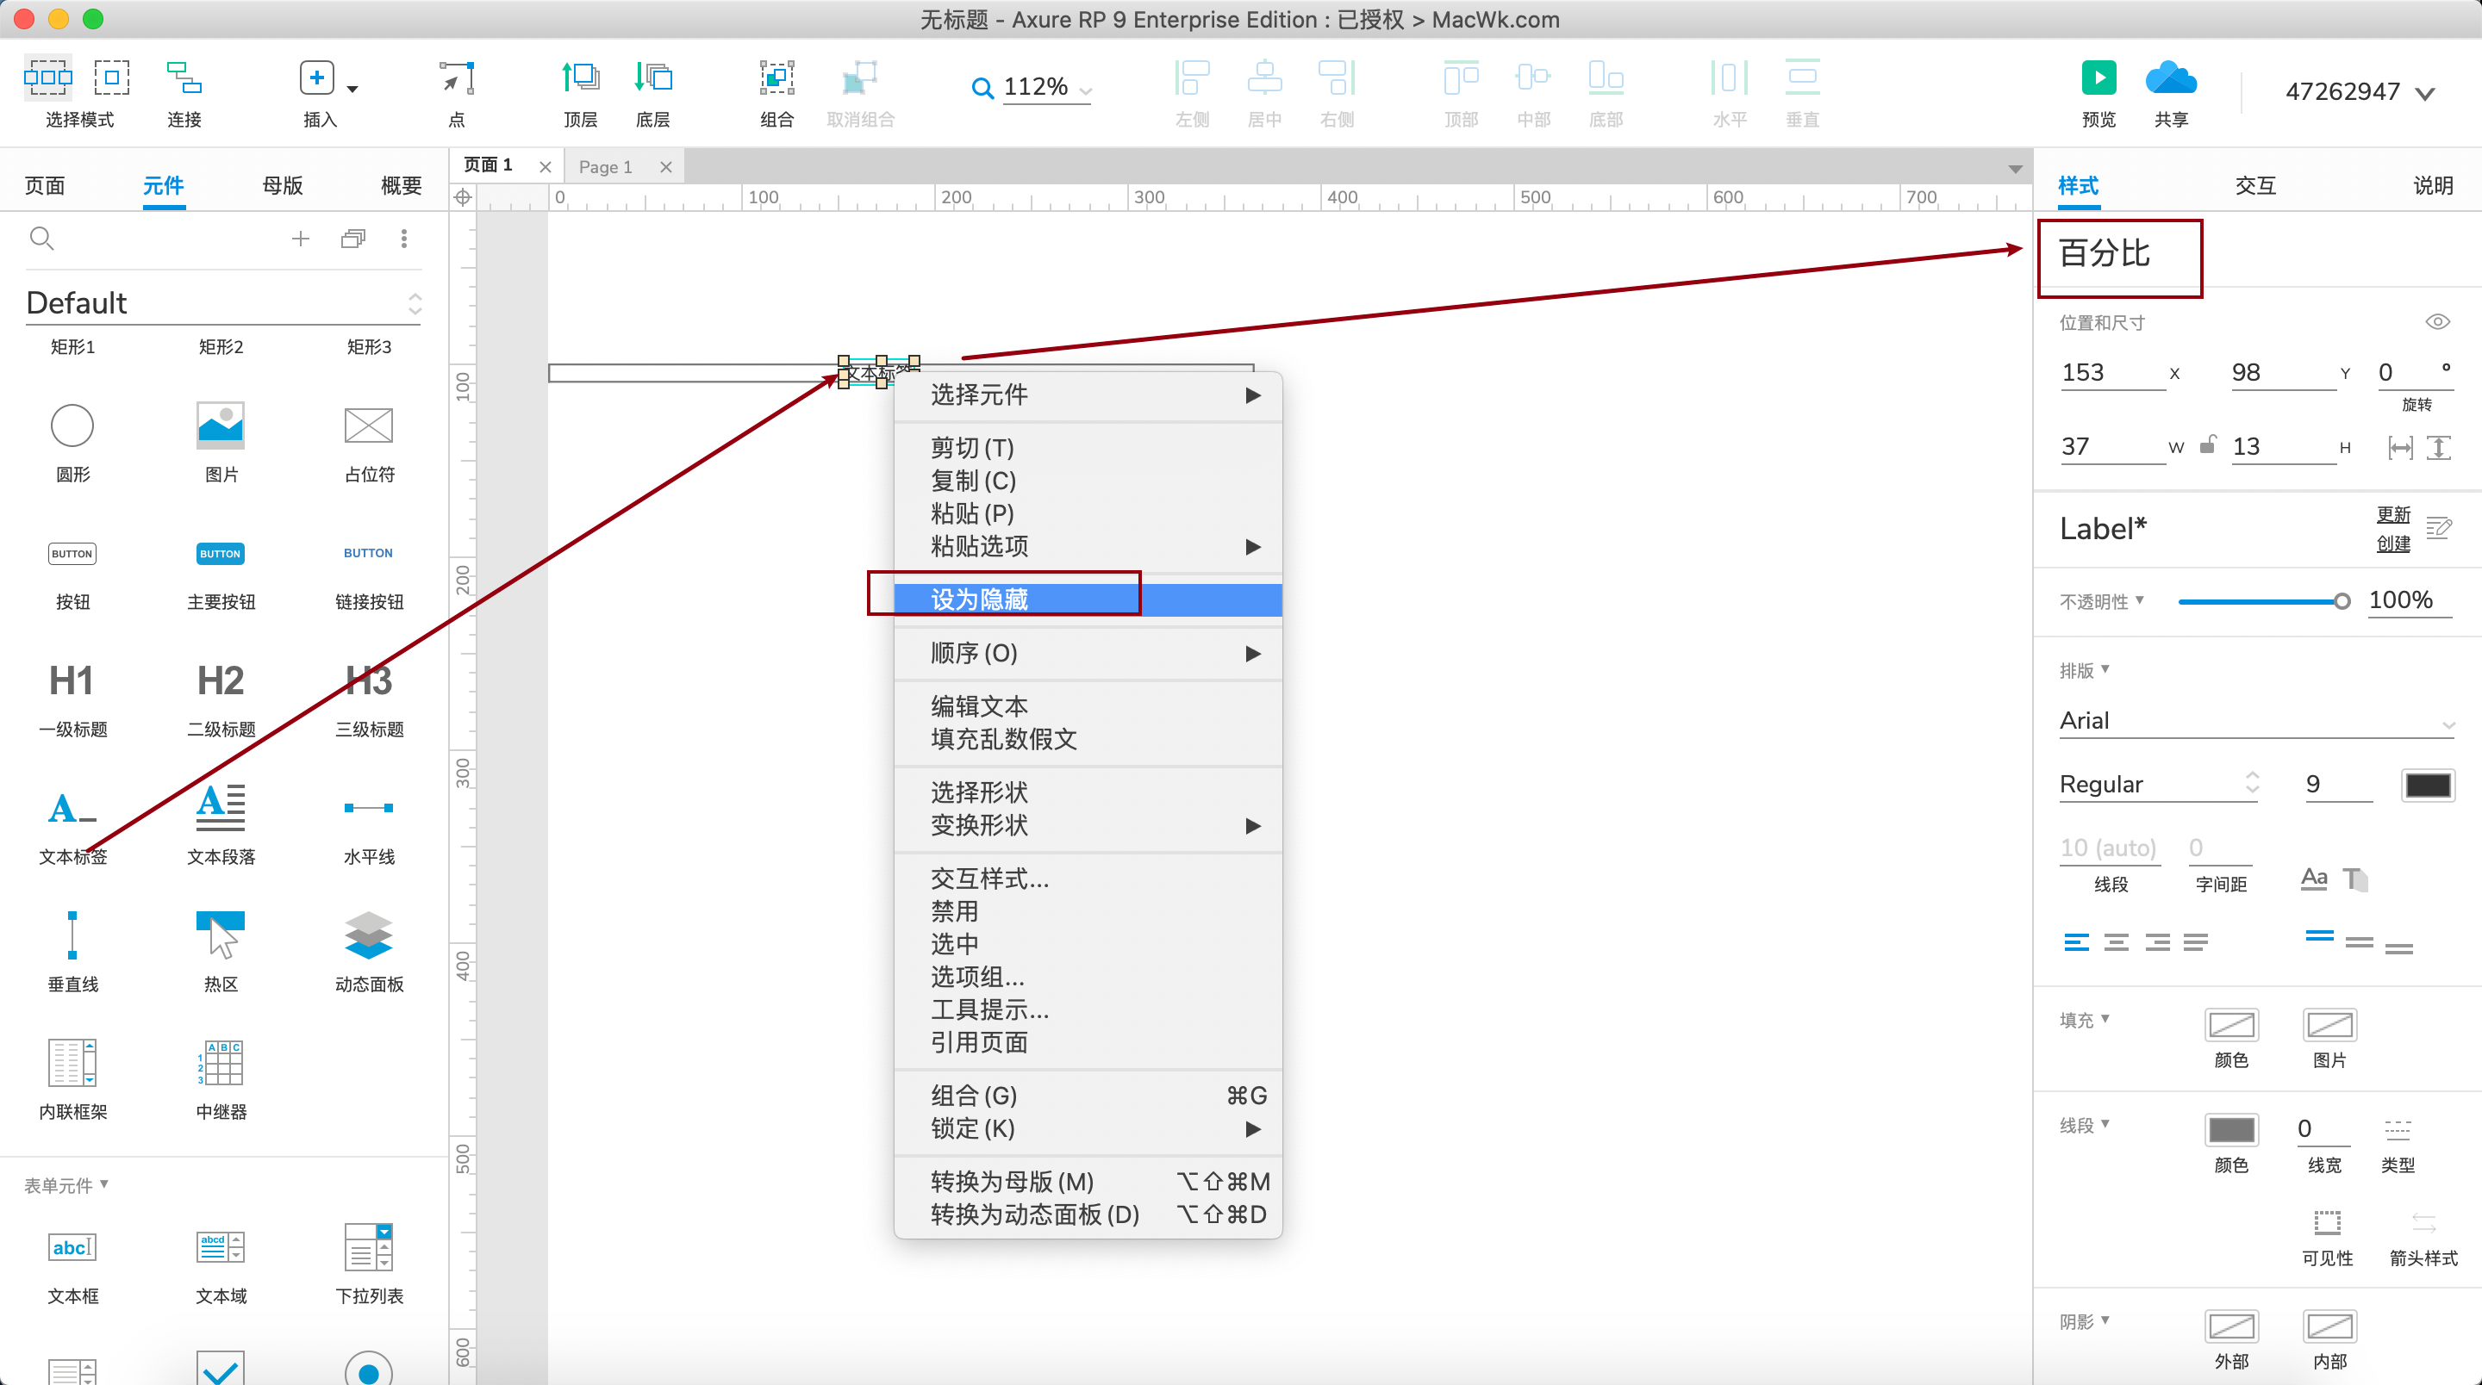Close the Page 1 tab
The image size is (2482, 1385).
click(x=666, y=166)
